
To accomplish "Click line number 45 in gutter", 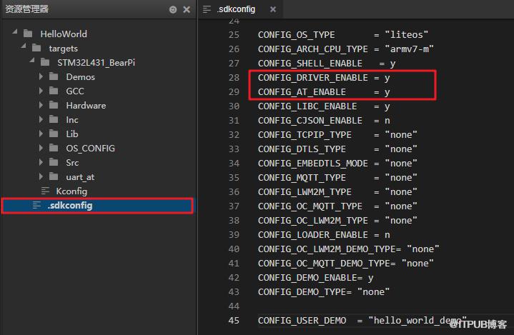I will pyautogui.click(x=234, y=320).
